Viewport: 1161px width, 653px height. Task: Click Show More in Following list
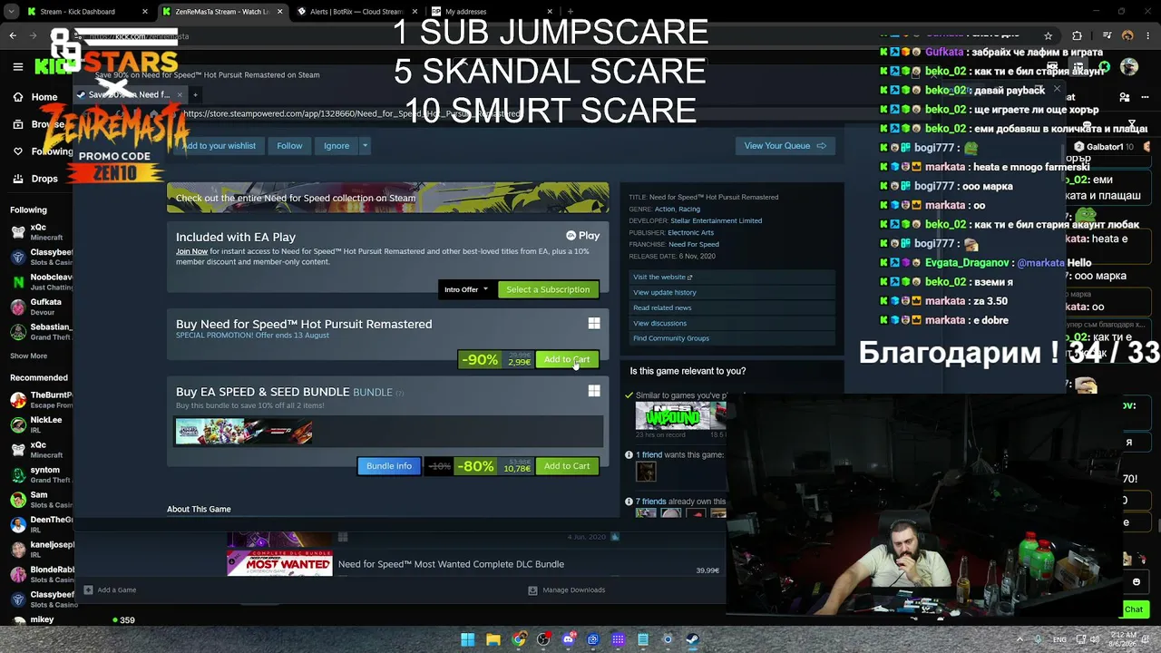28,356
